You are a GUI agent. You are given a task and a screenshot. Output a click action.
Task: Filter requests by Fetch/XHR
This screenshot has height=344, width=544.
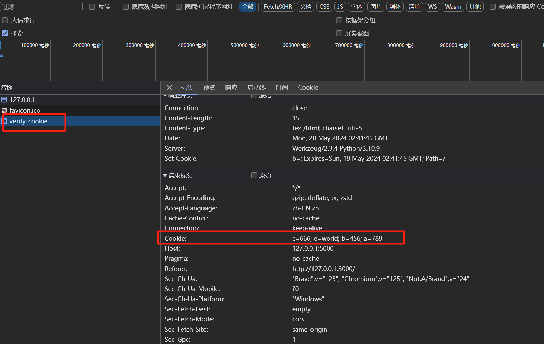278,7
